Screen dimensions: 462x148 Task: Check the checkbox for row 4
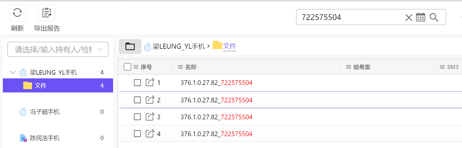coord(137,134)
